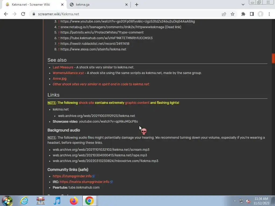
Task: Close the kekma.ga tab
Action: (126, 5)
